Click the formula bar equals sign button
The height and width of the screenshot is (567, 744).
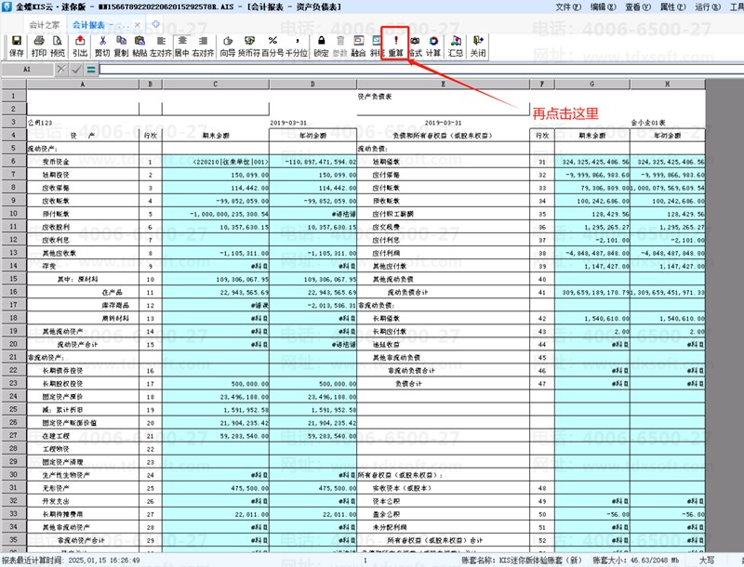91,70
